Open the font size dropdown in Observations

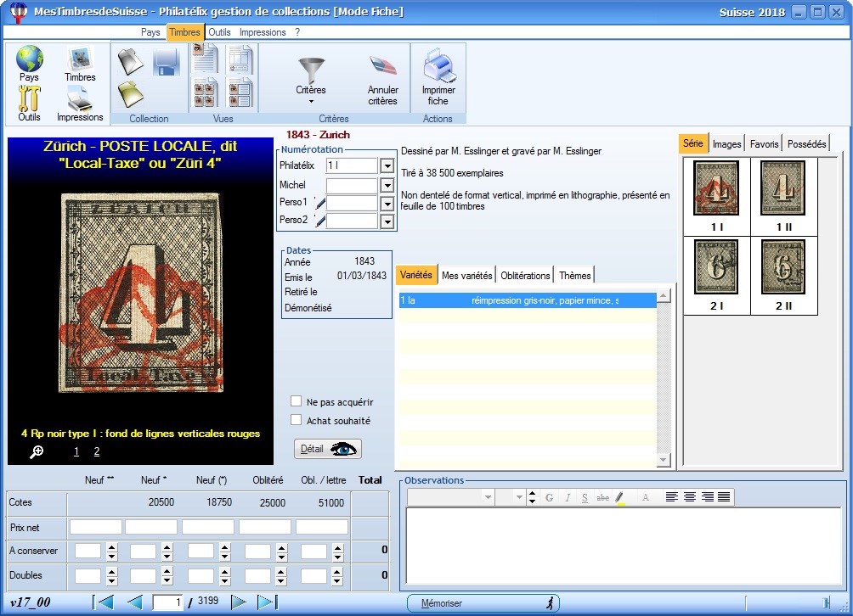point(519,497)
